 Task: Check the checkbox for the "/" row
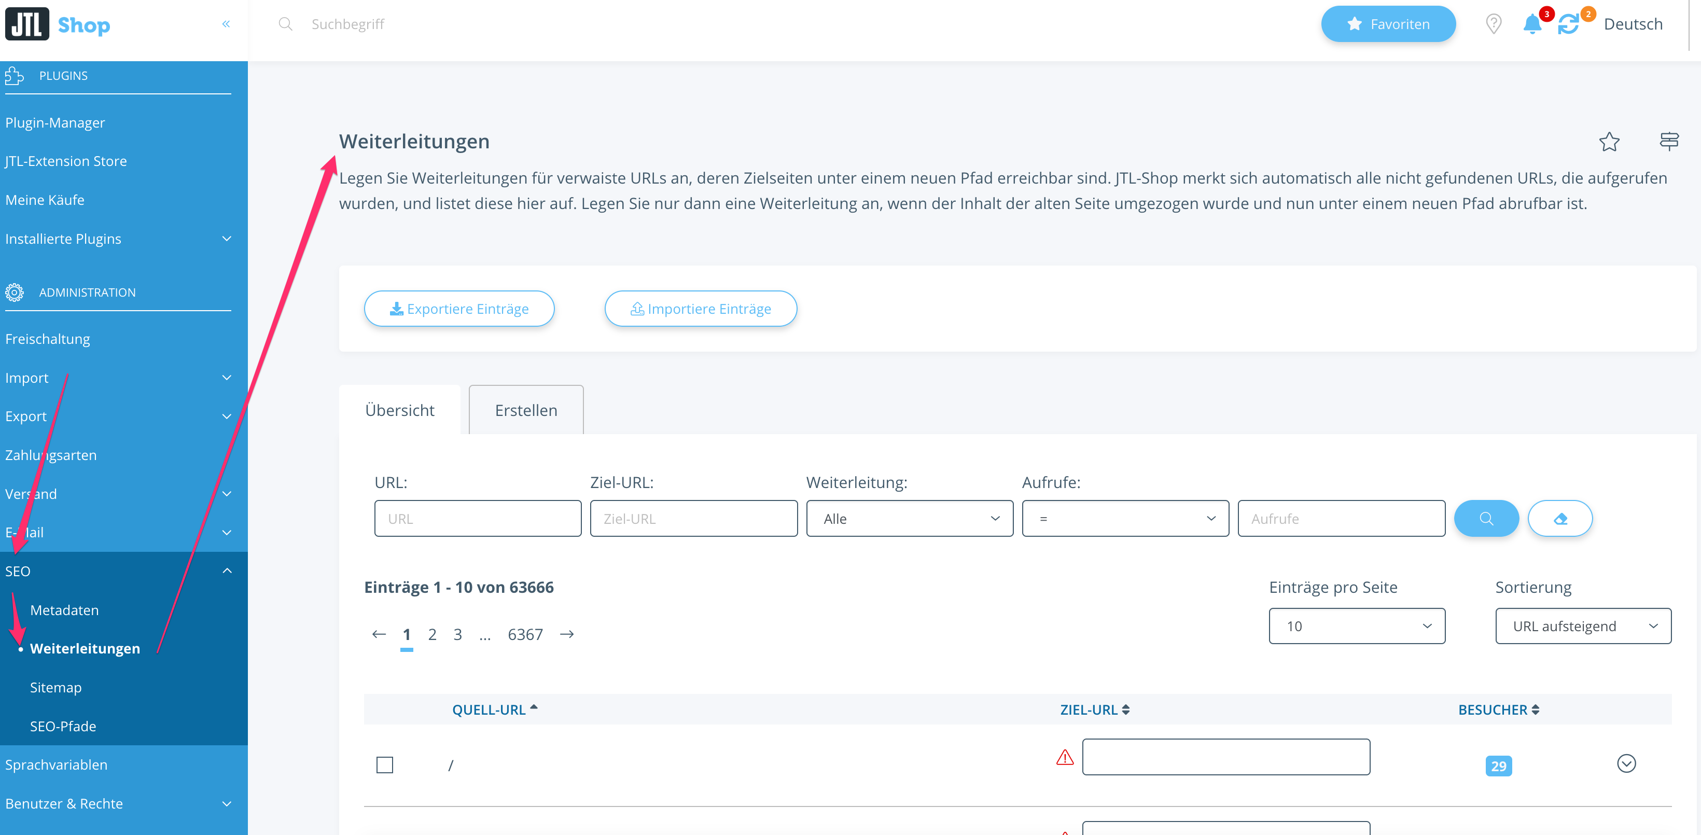(384, 765)
